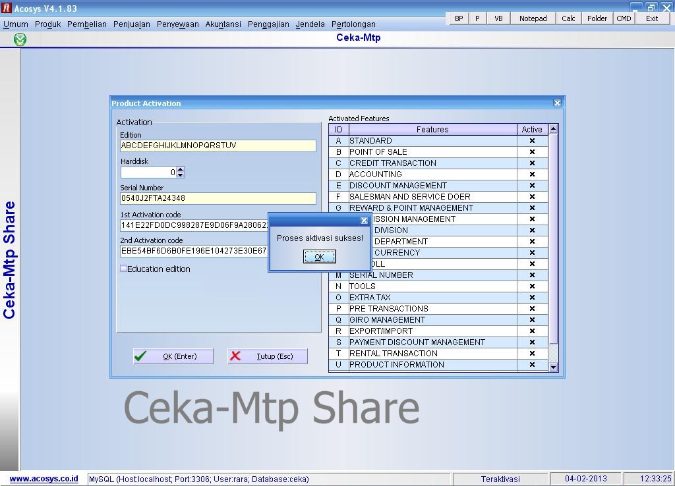Increase the Harddisk value with up arrow
The width and height of the screenshot is (675, 486).
[181, 169]
